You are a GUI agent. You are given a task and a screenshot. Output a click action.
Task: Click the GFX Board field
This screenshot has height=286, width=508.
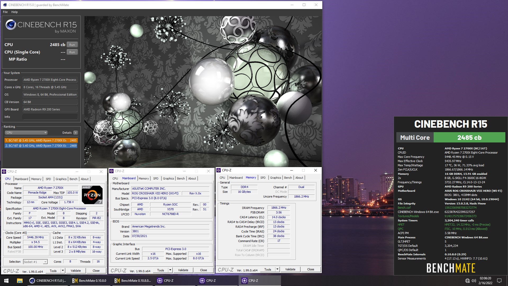[x=50, y=109]
